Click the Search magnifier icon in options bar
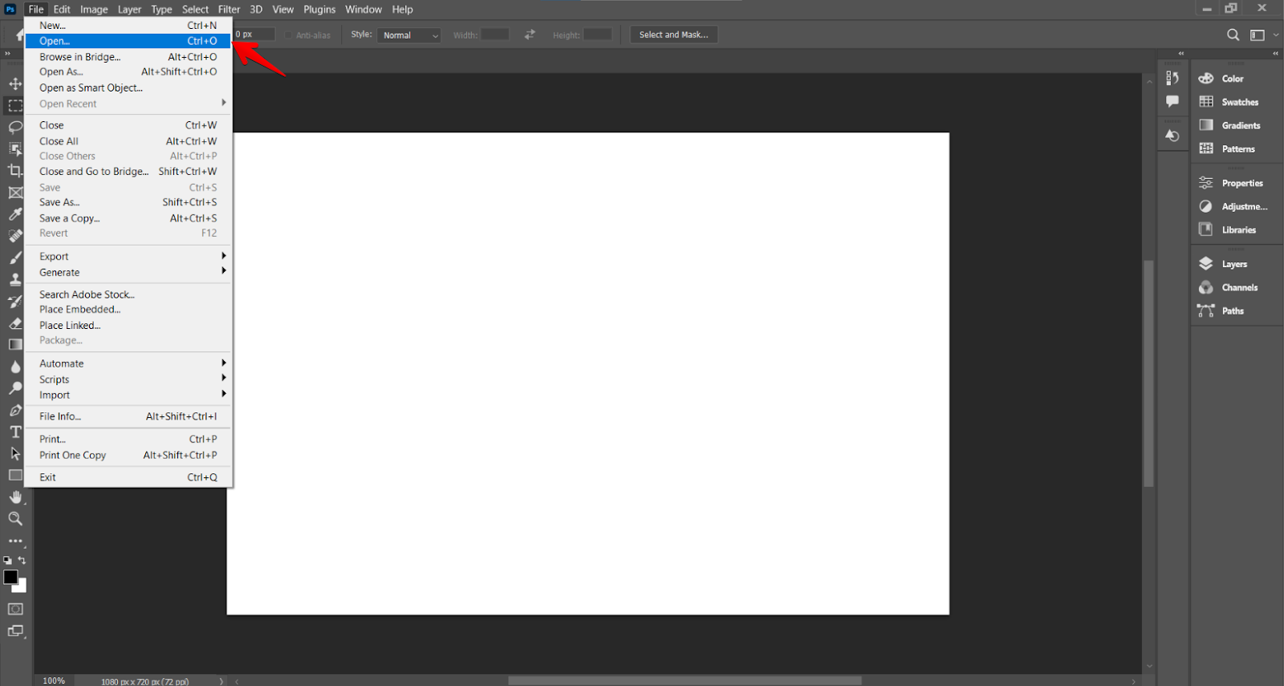This screenshot has height=686, width=1284. coord(1233,35)
